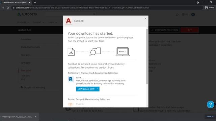Close the Download AutoCAD 2022 browser tab

tap(29, 2)
